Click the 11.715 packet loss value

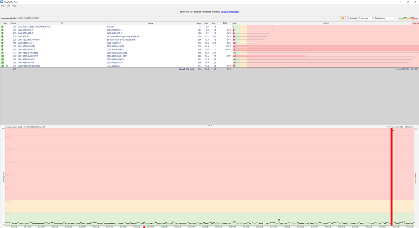pos(228,56)
